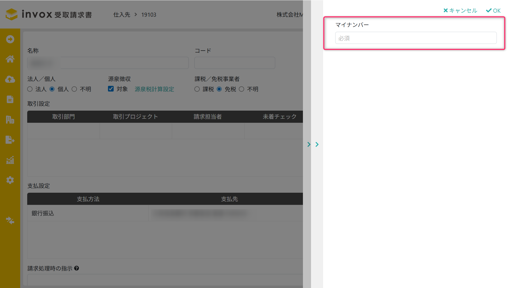Click the 仕入先 breadcrumb
Image resolution: width=517 pixels, height=288 pixels.
[x=122, y=15]
